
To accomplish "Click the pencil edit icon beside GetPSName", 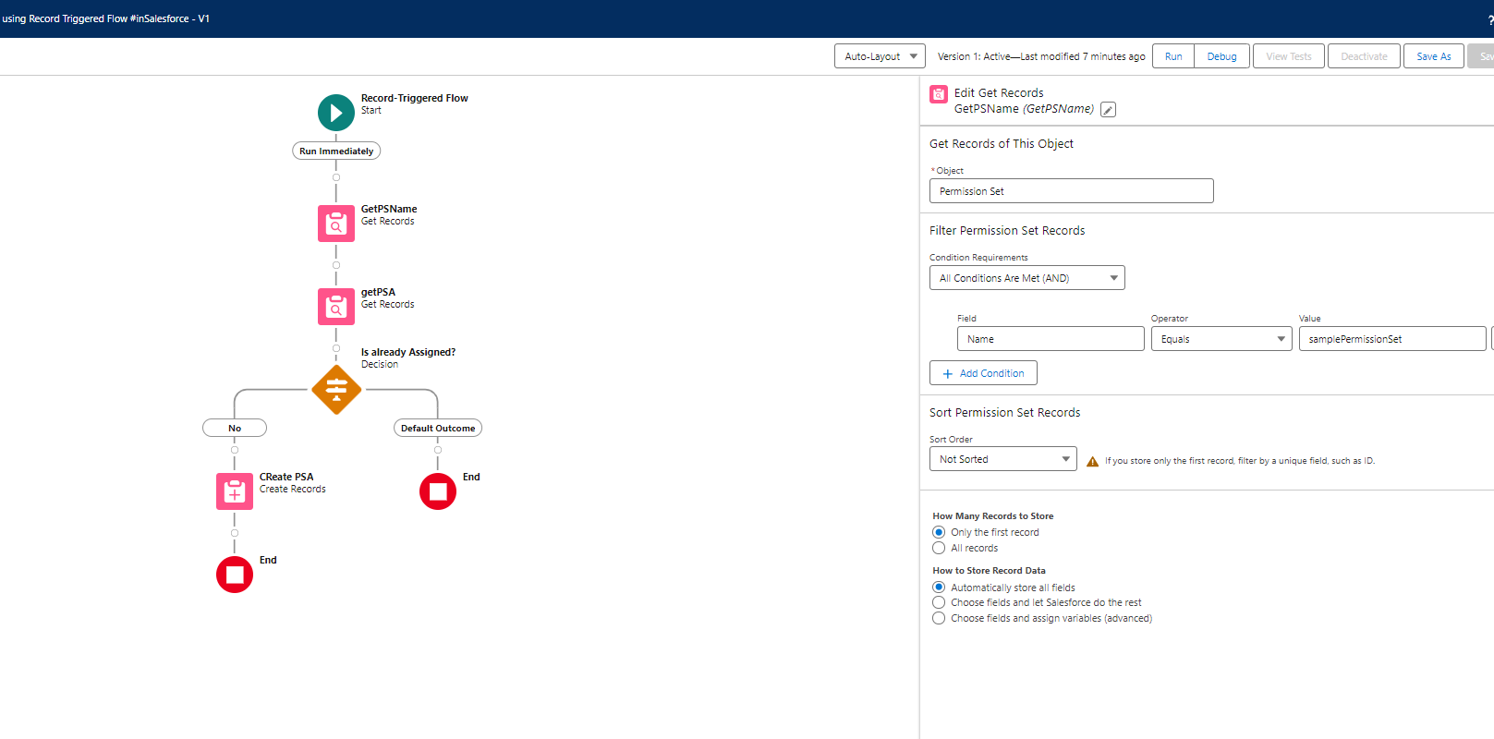I will 1108,110.
